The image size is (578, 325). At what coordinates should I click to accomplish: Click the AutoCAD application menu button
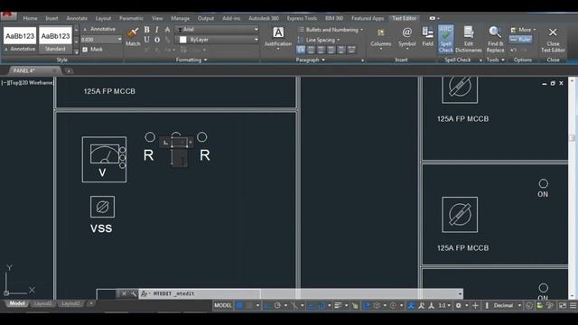[x=8, y=15]
